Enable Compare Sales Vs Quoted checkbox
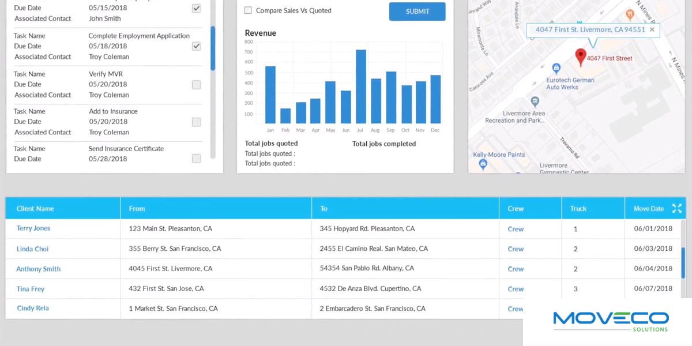Viewport: 692px width, 346px height. pyautogui.click(x=248, y=10)
